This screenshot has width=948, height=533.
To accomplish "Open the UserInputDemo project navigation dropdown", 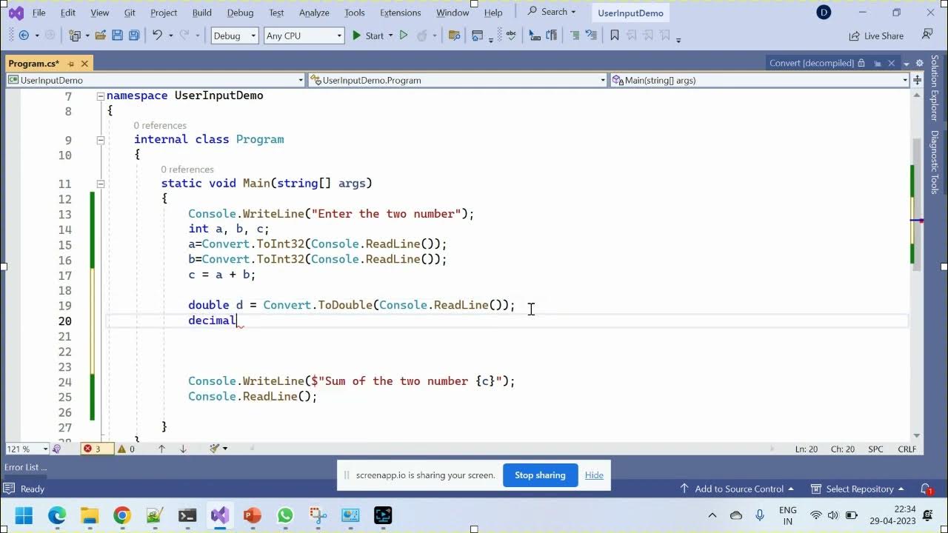I will pyautogui.click(x=156, y=80).
